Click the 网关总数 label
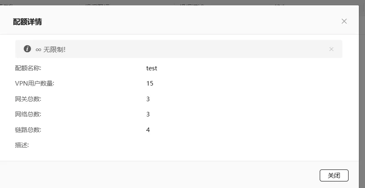The width and height of the screenshot is (365, 188). point(28,99)
